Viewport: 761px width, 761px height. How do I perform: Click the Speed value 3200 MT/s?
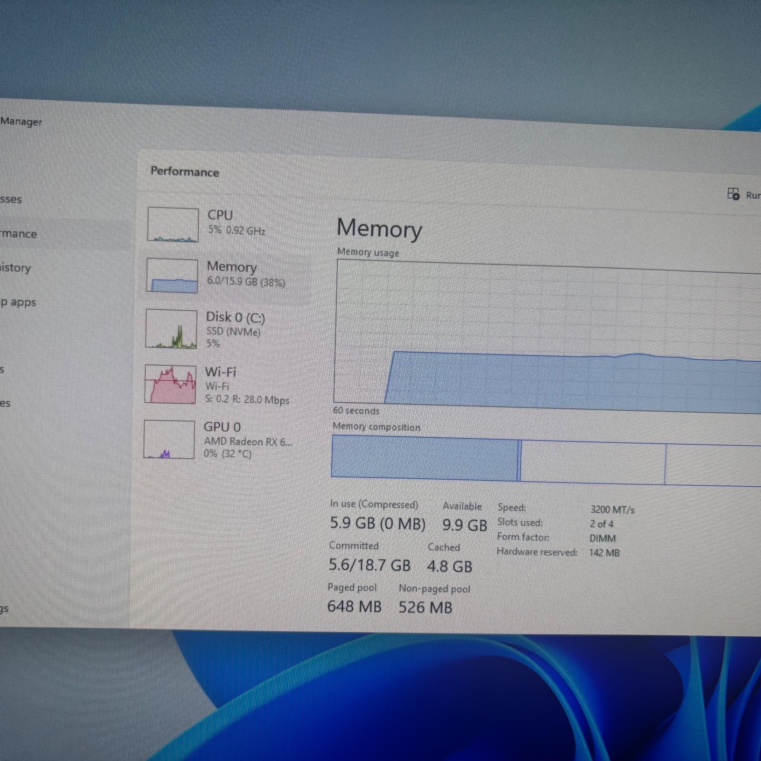click(612, 510)
